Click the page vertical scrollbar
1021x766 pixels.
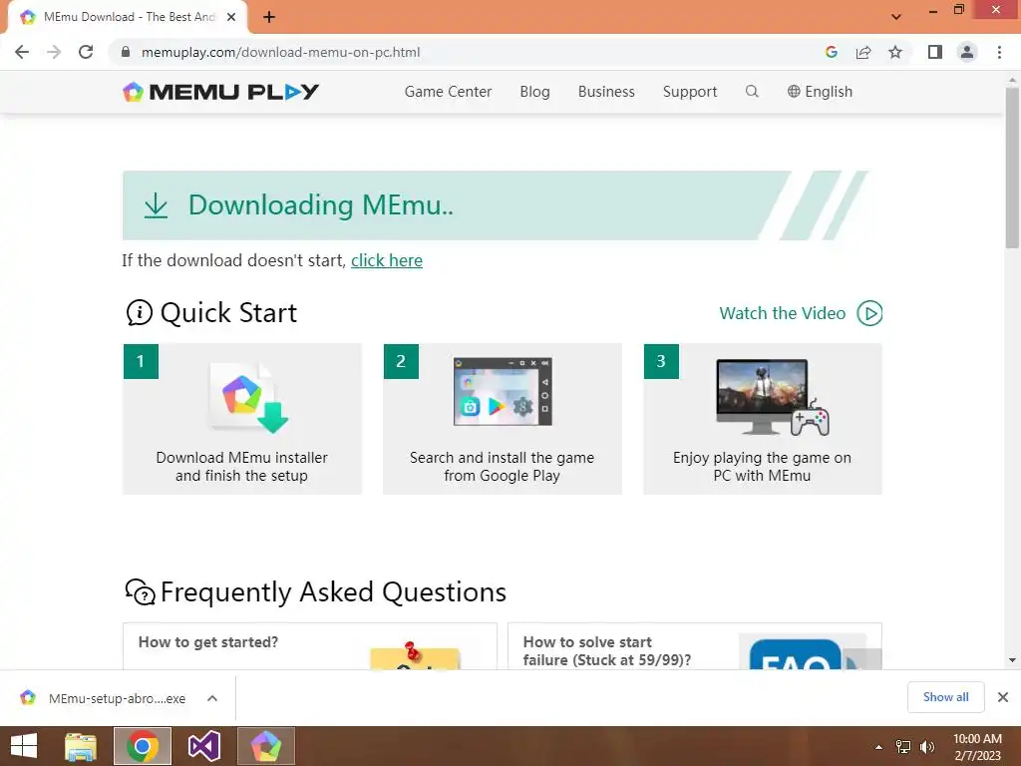pos(1012,168)
